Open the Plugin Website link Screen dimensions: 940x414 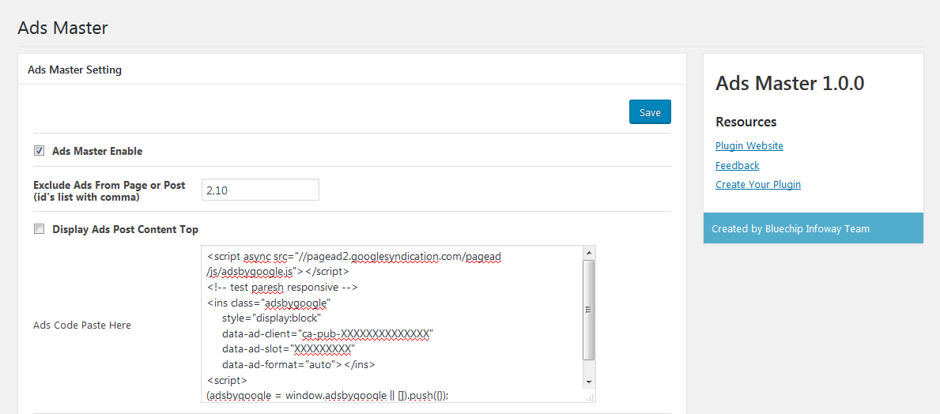(x=749, y=145)
